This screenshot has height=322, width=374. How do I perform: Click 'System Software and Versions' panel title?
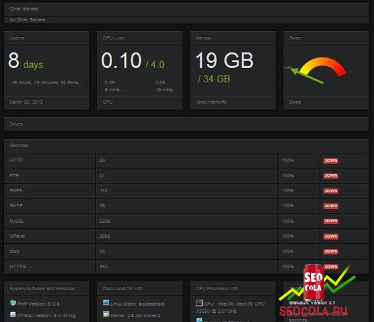click(42, 288)
